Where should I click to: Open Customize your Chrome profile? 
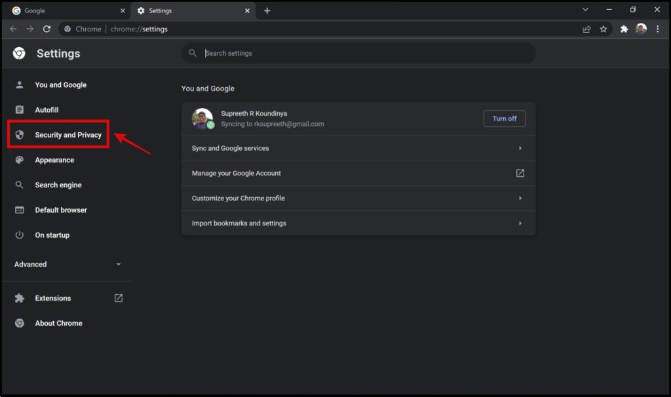[x=358, y=198]
